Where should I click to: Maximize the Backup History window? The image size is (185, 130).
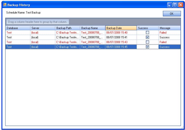tap(175, 5)
